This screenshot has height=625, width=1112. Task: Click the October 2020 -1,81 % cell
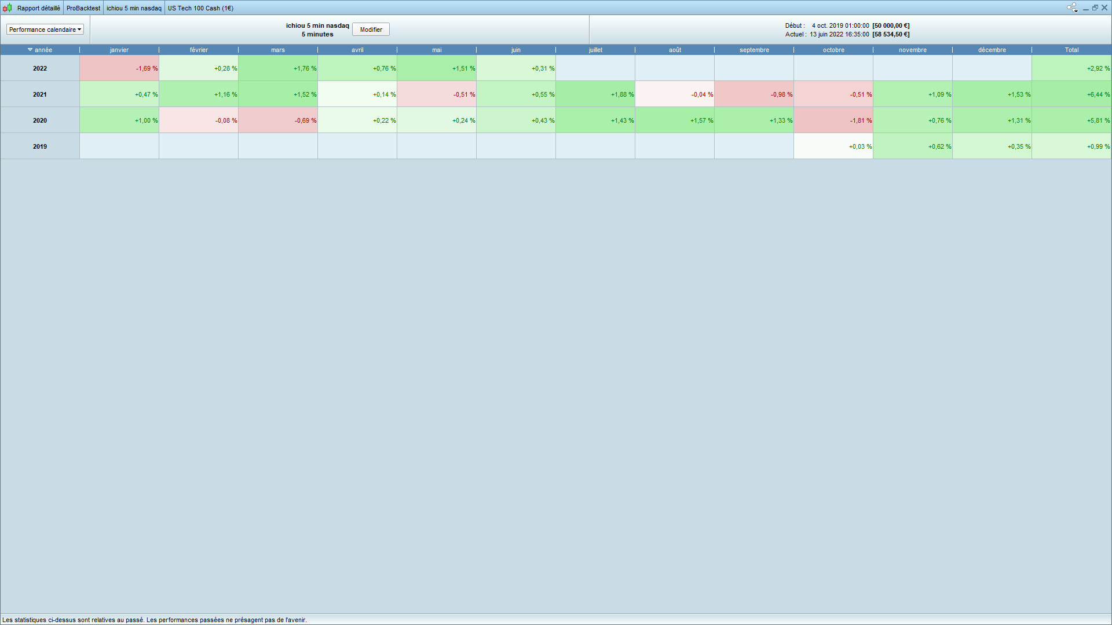(x=833, y=120)
